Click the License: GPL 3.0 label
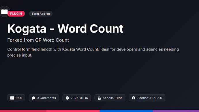 [149, 98]
